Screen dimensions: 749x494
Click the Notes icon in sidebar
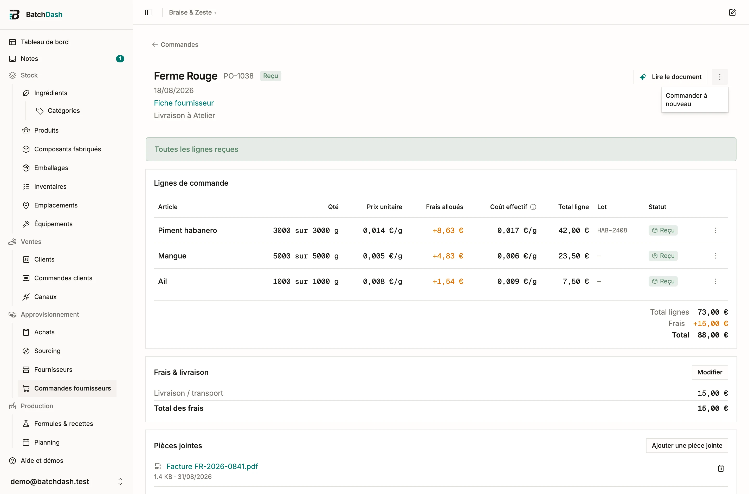[x=12, y=58]
